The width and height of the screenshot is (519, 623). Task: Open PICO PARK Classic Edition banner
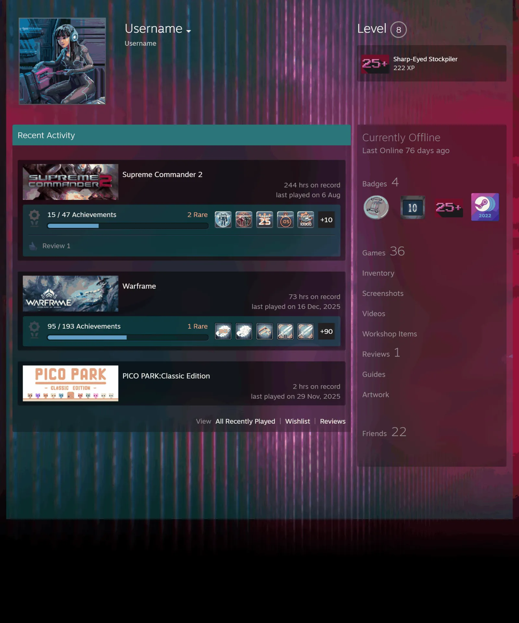point(70,383)
